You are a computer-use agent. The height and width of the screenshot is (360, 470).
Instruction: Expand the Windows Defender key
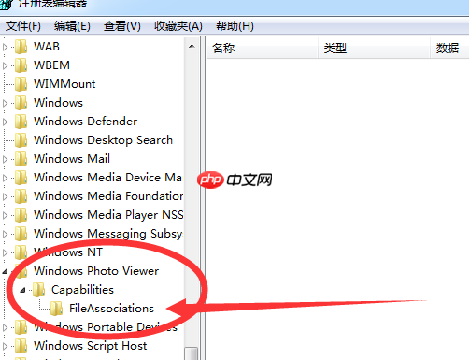tap(5, 122)
